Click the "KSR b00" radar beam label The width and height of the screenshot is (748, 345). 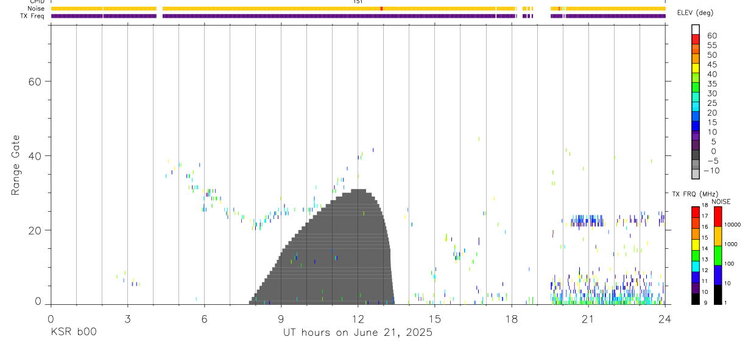[74, 333]
